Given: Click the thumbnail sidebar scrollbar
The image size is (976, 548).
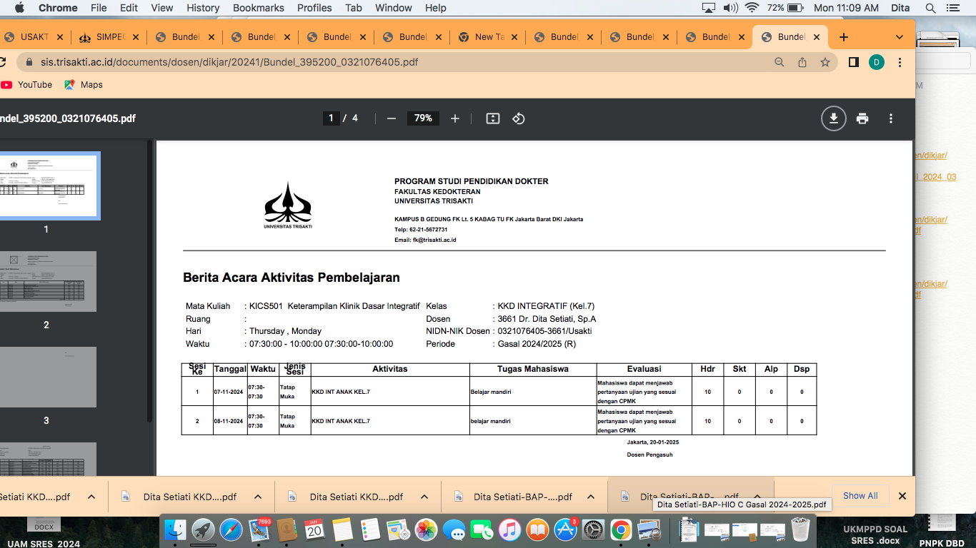Looking at the screenshot, I should [x=149, y=280].
